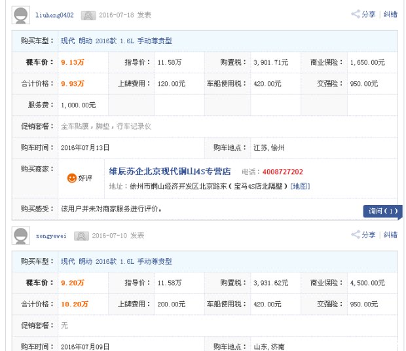406x351 pixels.
Task: Select total price 9.93万
Action: click(73, 84)
